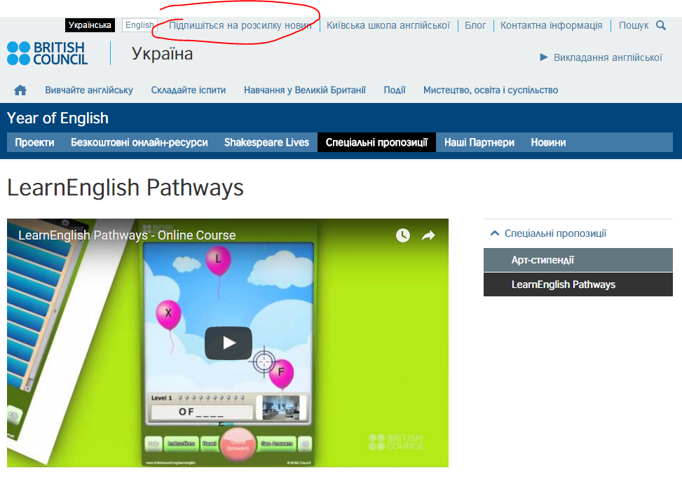Open Контактна інформація link
Viewport: 682px width, 482px height.
[551, 25]
